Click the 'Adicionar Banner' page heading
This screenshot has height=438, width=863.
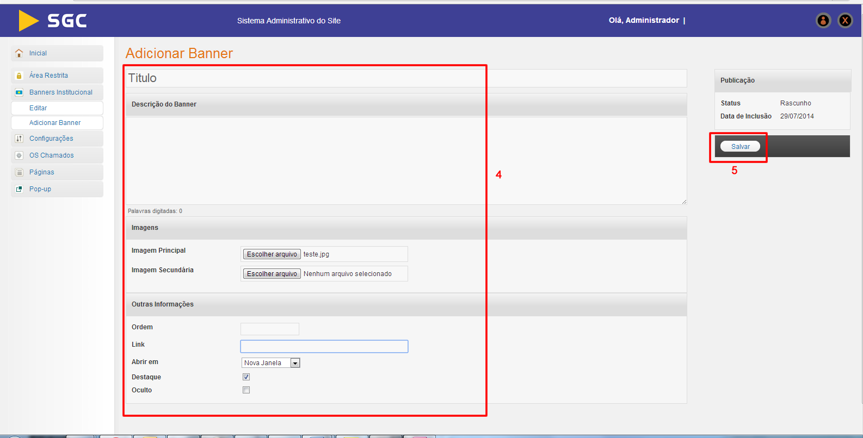pos(179,53)
